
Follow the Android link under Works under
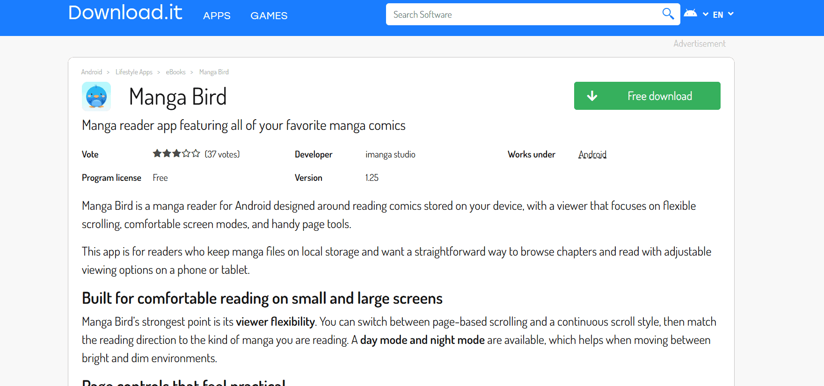[x=592, y=155]
